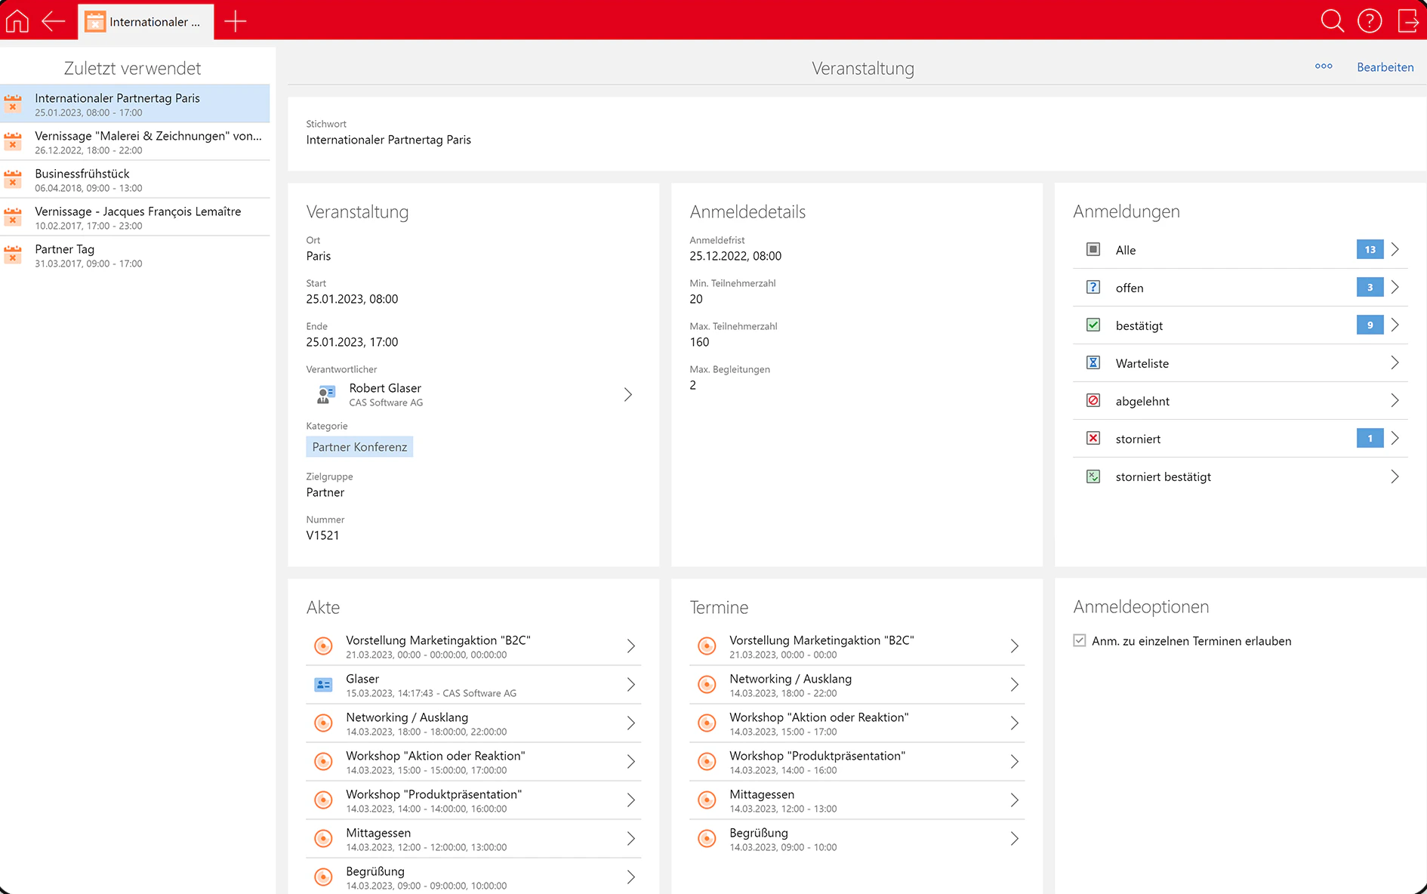Expand the abgelehnt chevron
The width and height of the screenshot is (1427, 894).
[1395, 400]
